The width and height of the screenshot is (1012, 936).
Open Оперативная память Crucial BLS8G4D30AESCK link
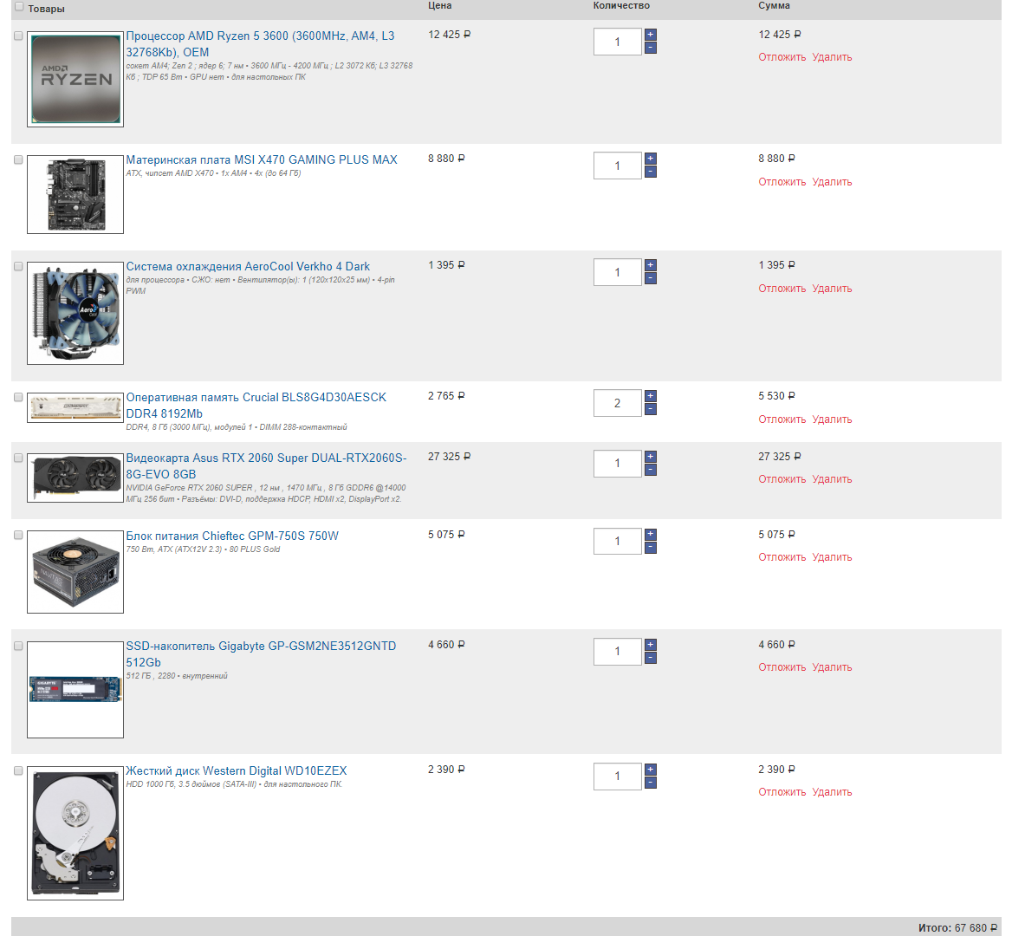256,406
